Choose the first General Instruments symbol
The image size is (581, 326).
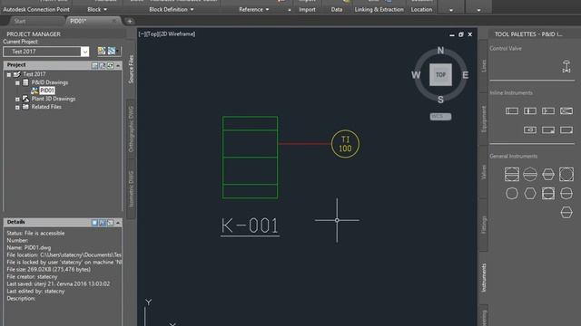[x=512, y=174]
